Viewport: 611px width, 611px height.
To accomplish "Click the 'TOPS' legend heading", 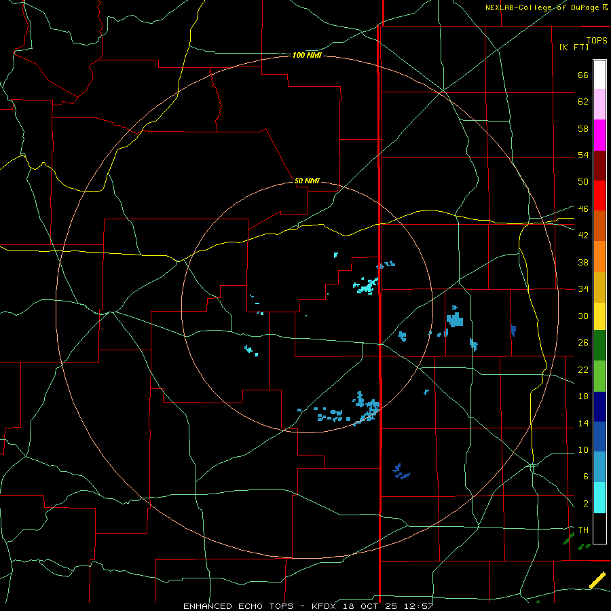I will (597, 41).
